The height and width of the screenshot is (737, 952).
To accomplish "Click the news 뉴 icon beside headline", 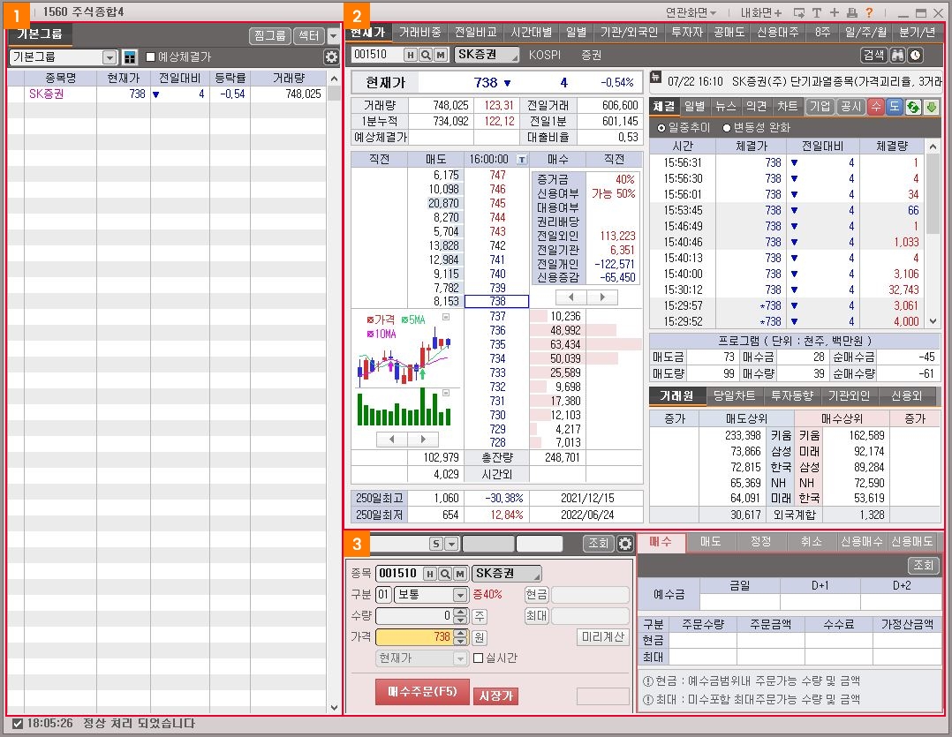I will tap(655, 78).
